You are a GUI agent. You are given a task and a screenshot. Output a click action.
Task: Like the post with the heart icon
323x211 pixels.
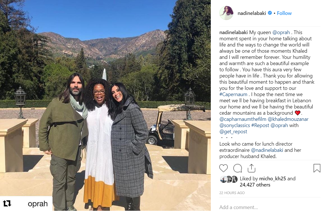223,168
